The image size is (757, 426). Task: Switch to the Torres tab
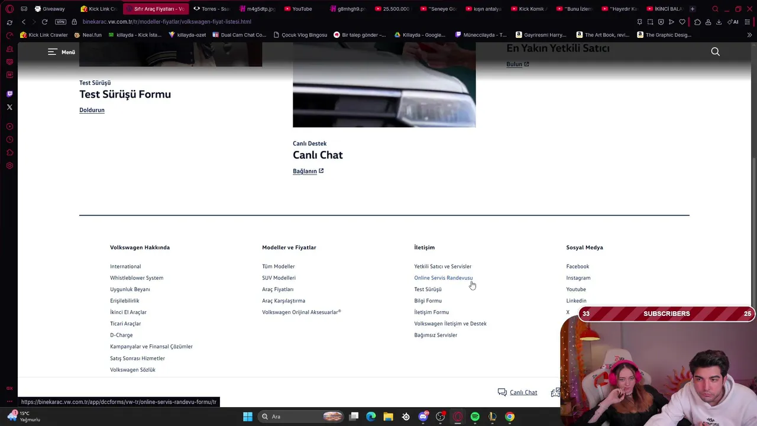pyautogui.click(x=212, y=9)
